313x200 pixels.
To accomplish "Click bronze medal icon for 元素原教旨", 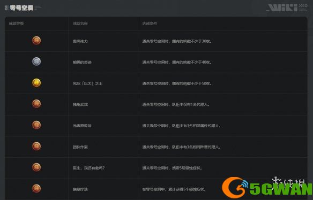I will click(36, 125).
